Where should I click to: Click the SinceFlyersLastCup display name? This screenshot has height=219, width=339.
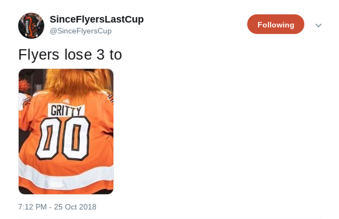click(x=97, y=19)
